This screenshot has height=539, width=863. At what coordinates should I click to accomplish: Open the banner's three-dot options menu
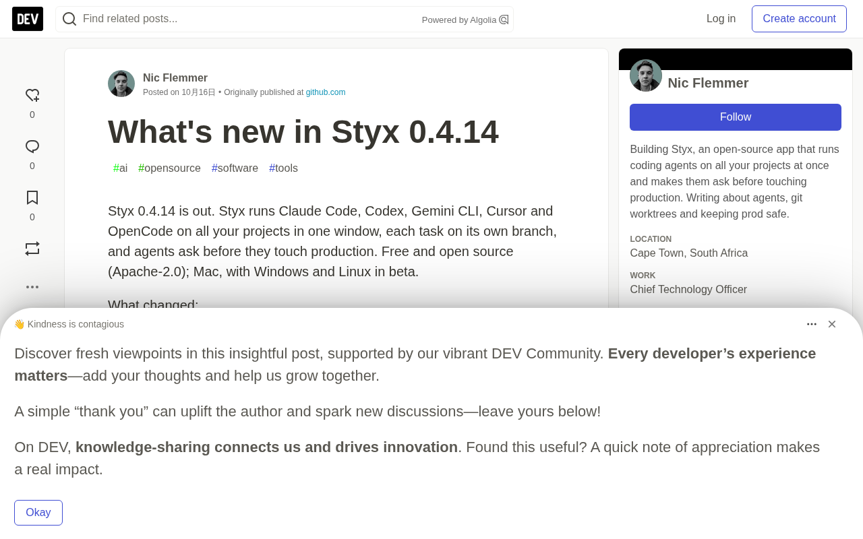(812, 324)
